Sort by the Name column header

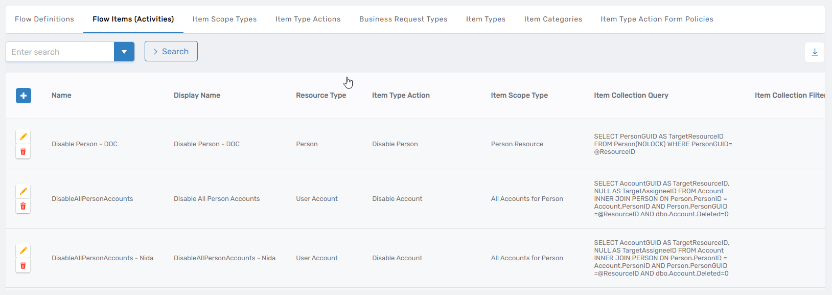(61, 96)
